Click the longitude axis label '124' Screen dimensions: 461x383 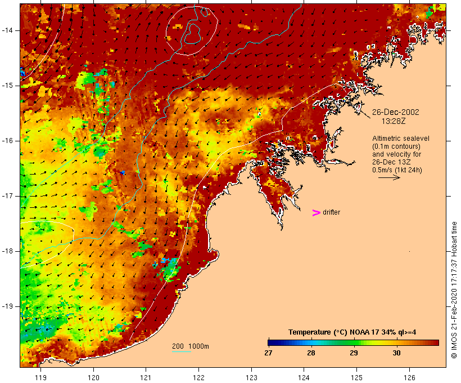coord(304,377)
